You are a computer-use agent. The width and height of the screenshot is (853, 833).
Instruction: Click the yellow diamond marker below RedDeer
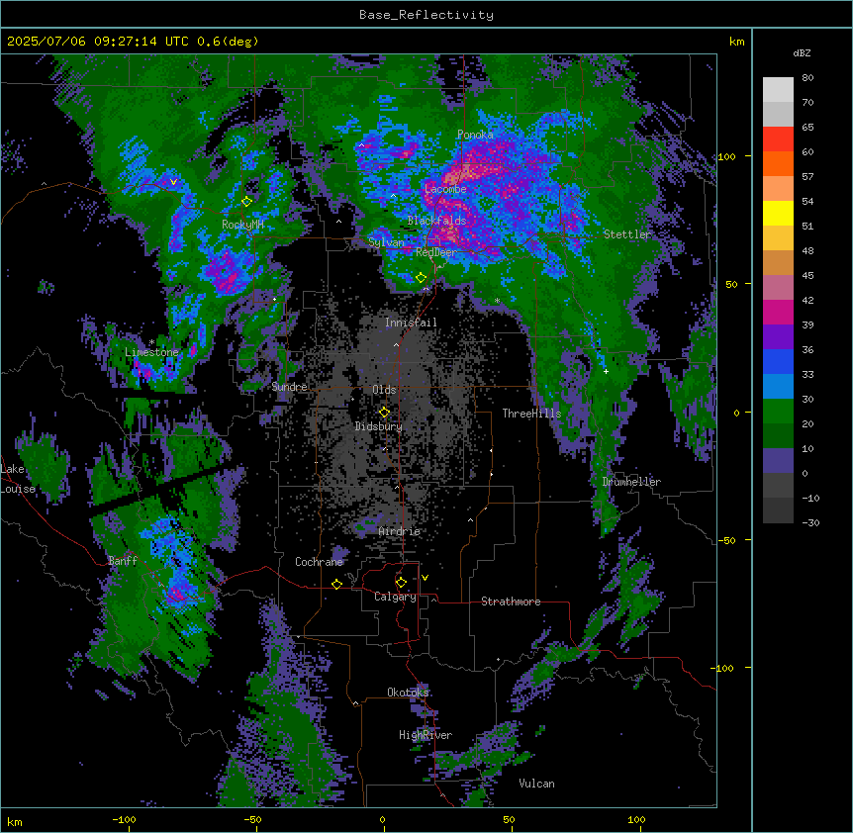coord(421,278)
